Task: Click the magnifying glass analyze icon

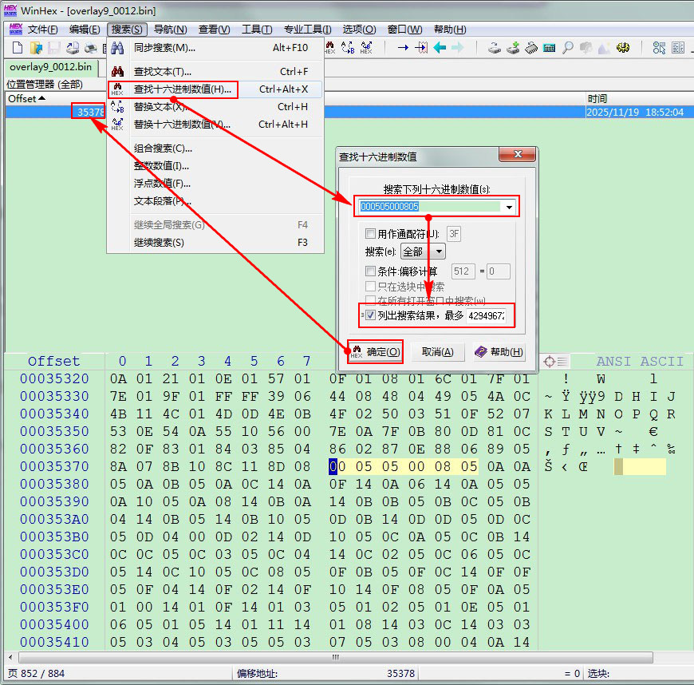Action: coord(567,47)
